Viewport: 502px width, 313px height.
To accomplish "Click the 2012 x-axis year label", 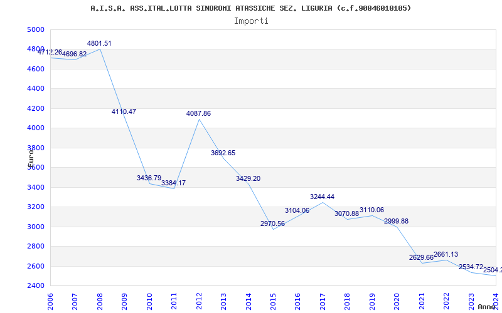I will point(199,301).
